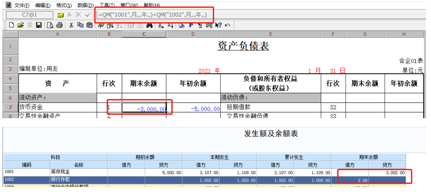Viewport: 431px width, 192px height.
Task: Click the 短期借款 cell
Action: pos(270,107)
